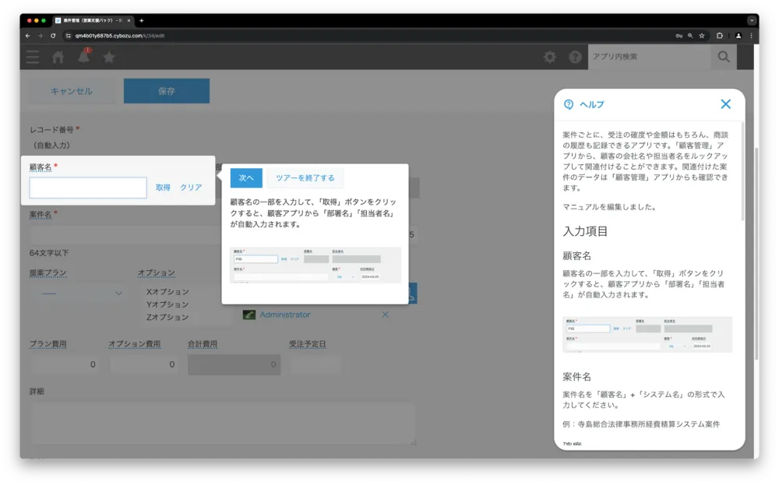The height and width of the screenshot is (485, 779).
Task: Click the favorites star in the header
Action: pyautogui.click(x=109, y=57)
